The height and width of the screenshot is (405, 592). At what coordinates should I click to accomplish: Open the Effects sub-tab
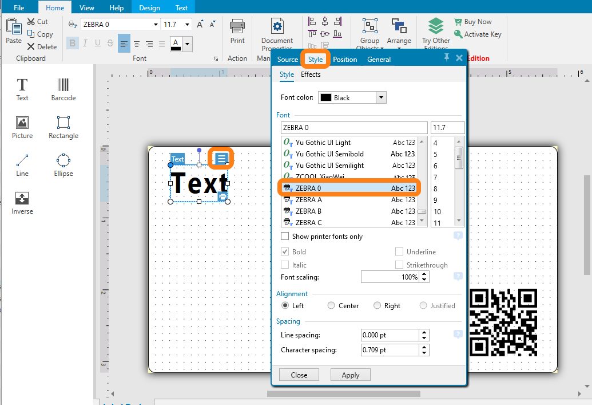tap(311, 74)
